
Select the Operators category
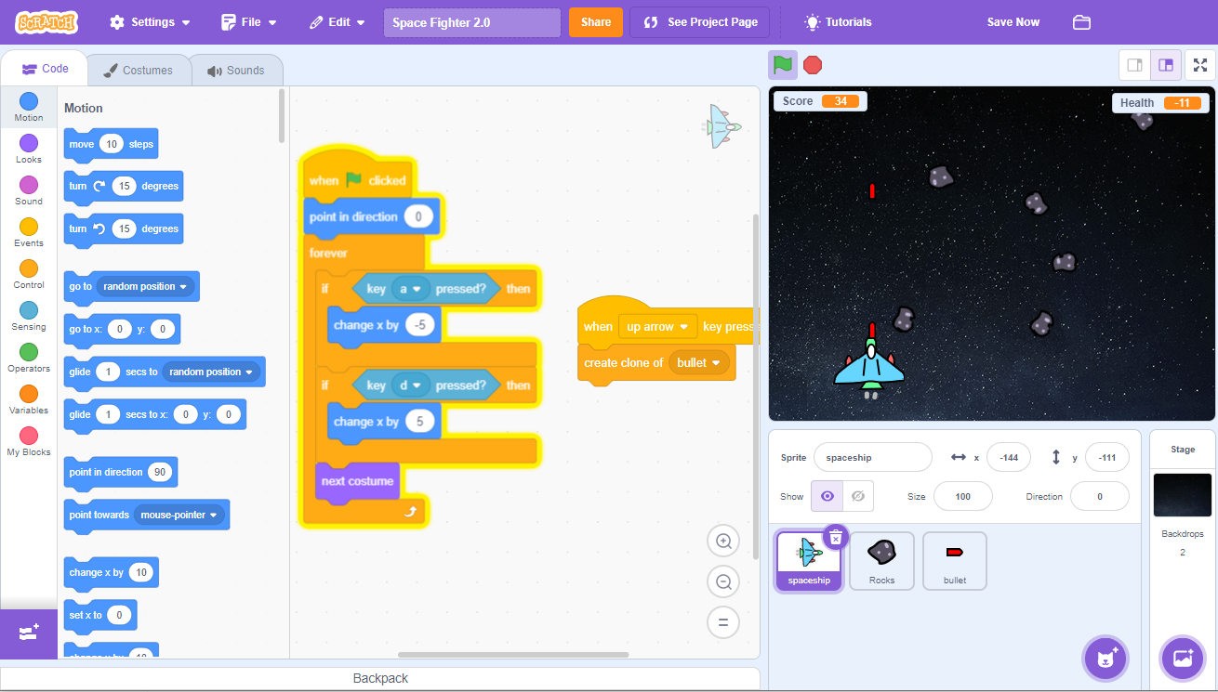click(x=29, y=358)
